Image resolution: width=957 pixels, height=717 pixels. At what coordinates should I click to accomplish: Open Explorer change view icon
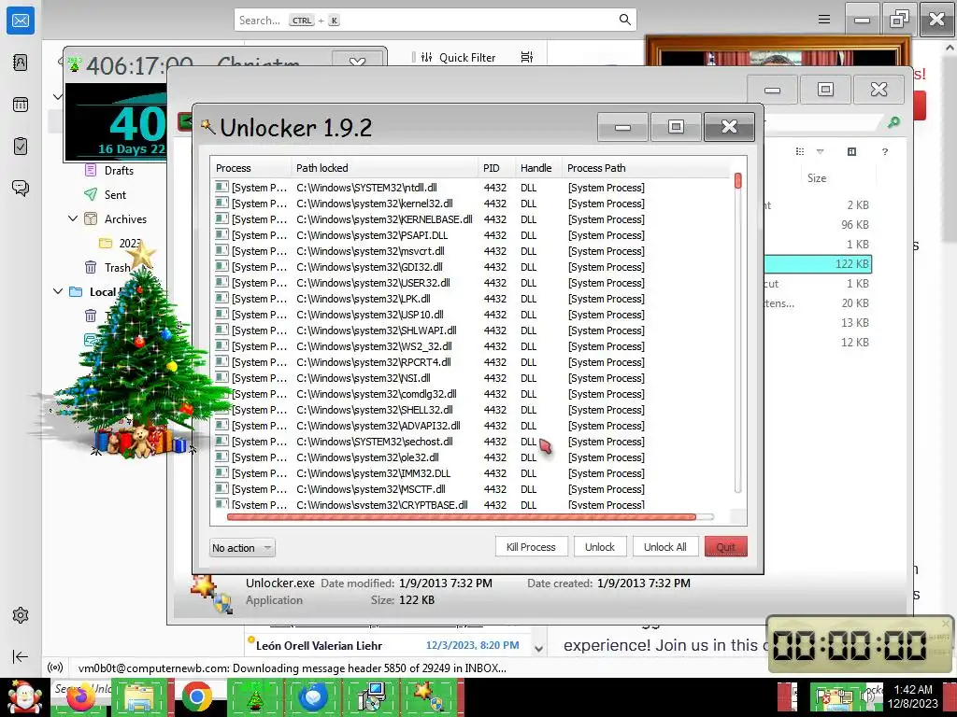point(800,151)
